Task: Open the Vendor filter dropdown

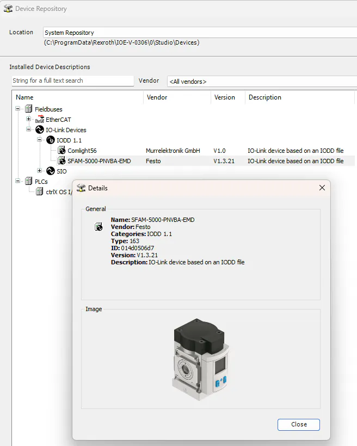Action: click(261, 82)
